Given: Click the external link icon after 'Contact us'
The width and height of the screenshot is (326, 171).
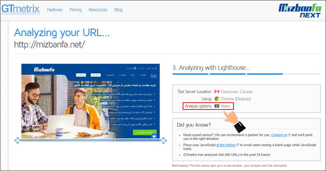Looking at the screenshot, I should point(289,135).
